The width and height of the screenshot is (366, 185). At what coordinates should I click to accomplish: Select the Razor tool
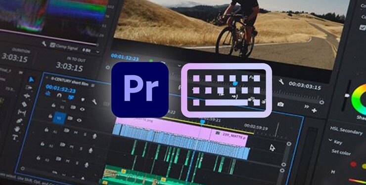[x=24, y=104]
